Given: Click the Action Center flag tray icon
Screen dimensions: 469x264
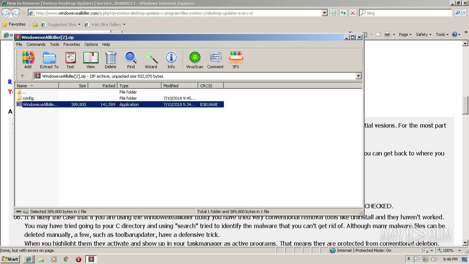Looking at the screenshot, I should click(x=417, y=259).
